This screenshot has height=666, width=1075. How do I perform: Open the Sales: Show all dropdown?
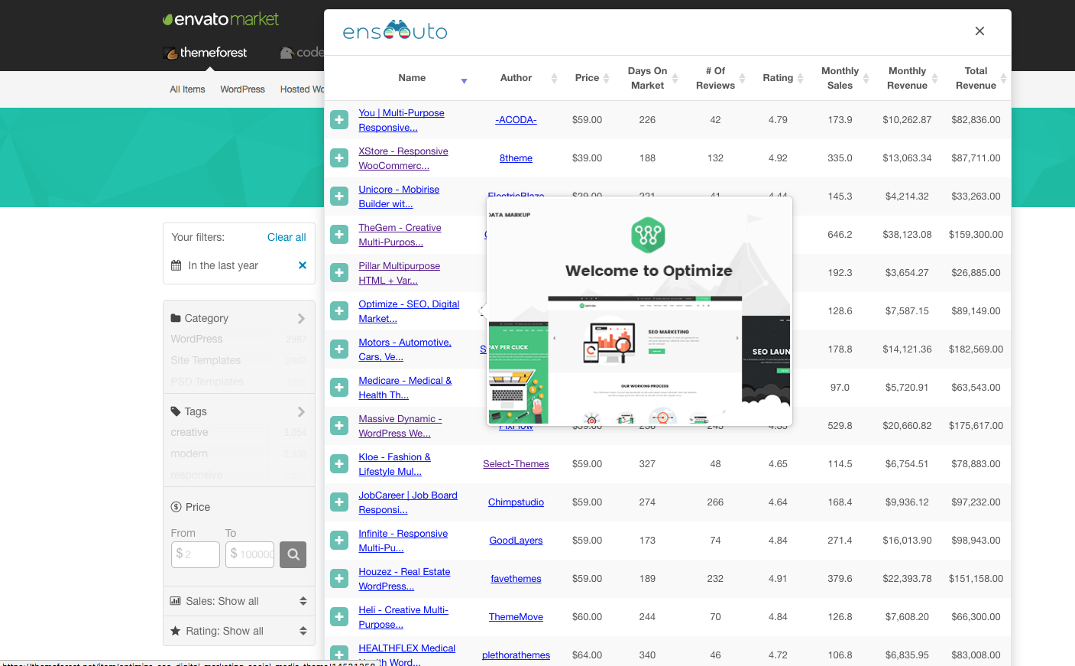point(239,601)
